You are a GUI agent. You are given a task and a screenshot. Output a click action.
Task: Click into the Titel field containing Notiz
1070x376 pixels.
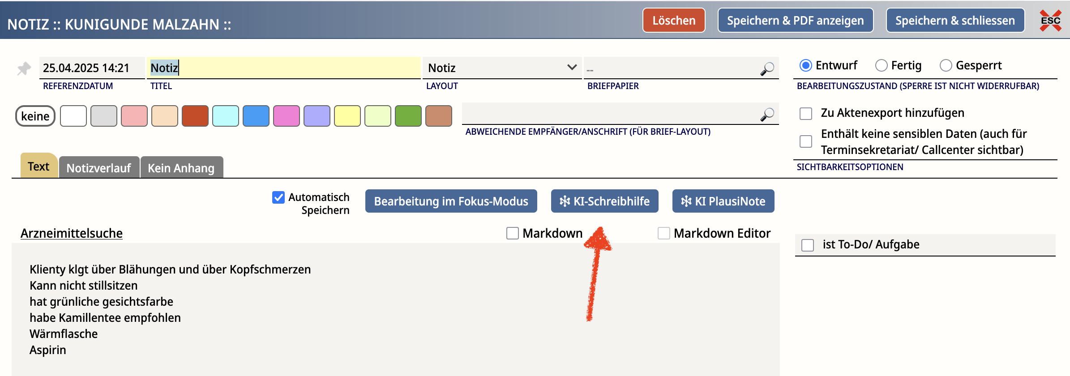[x=284, y=68]
